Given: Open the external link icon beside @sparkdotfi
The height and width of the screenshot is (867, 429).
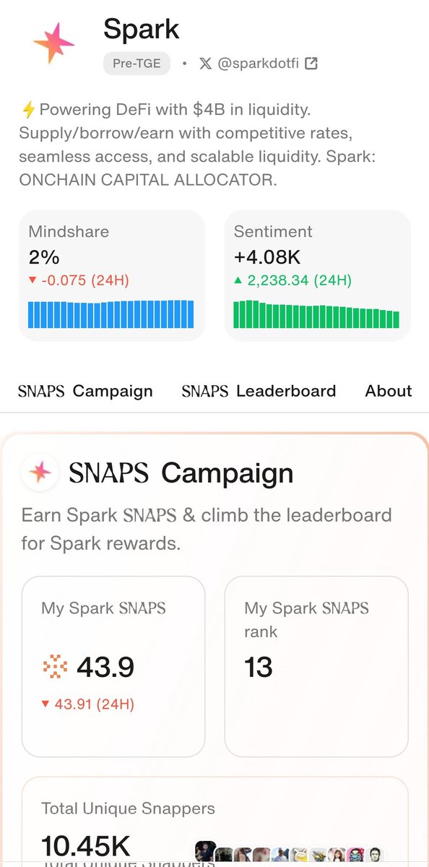Looking at the screenshot, I should pyautogui.click(x=311, y=64).
